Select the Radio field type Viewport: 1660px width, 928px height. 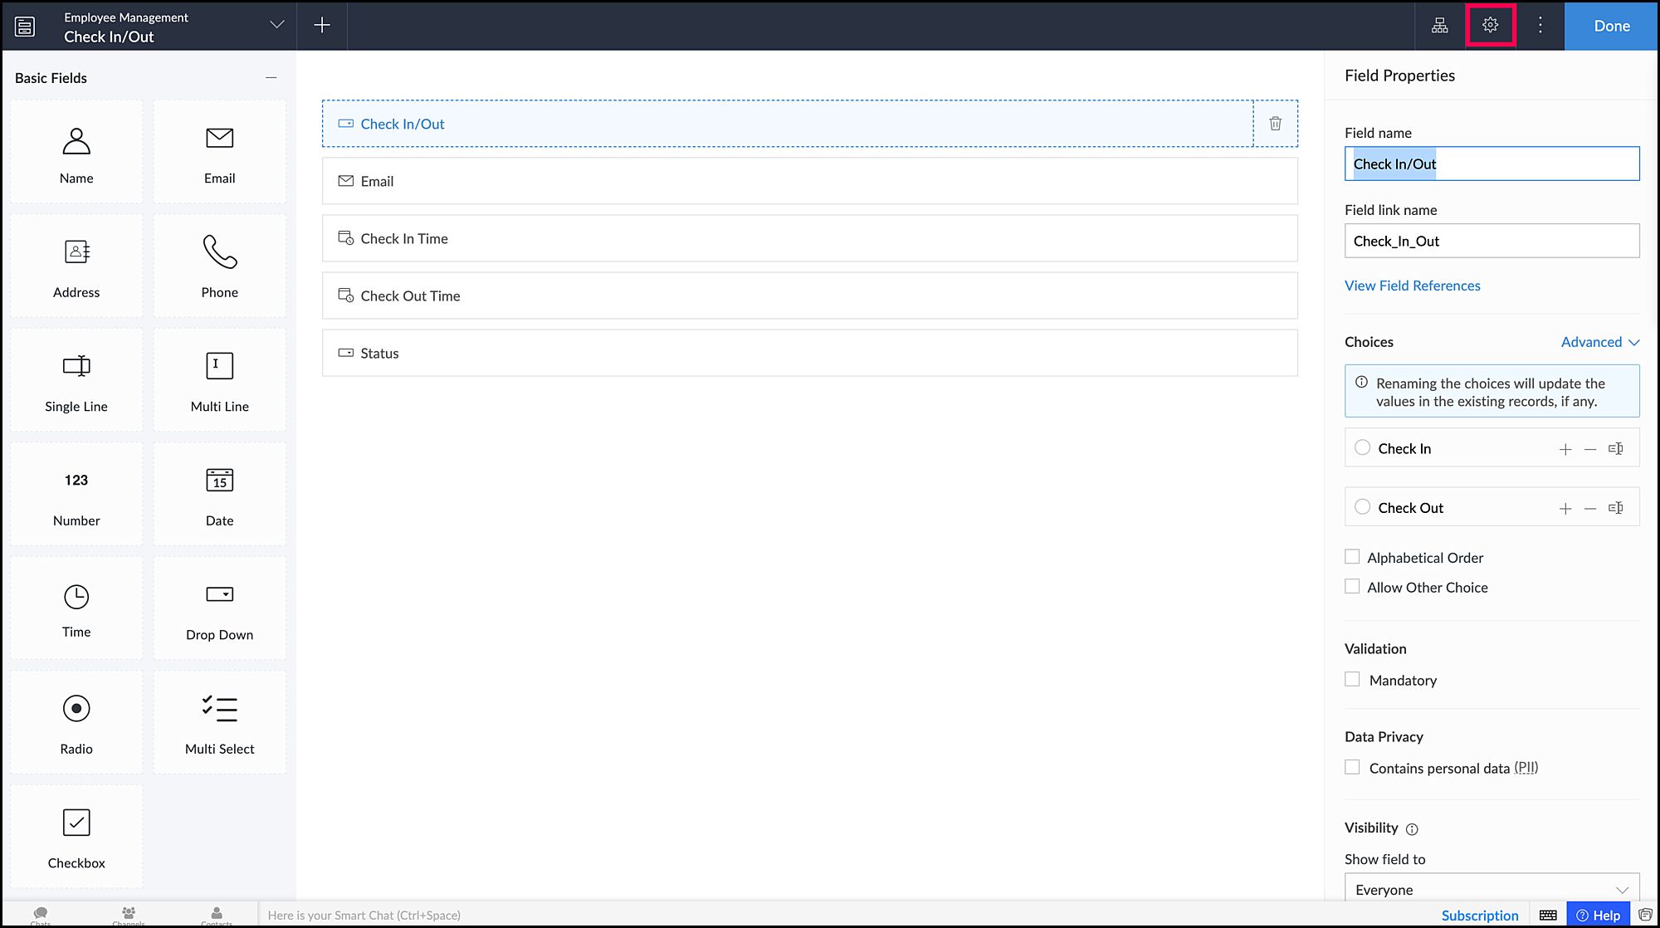tap(76, 721)
